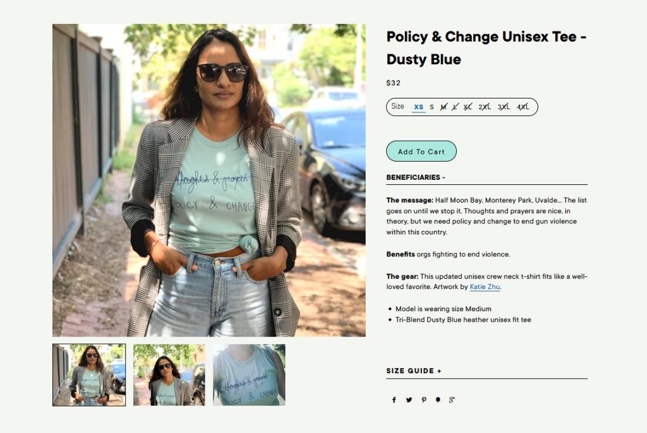This screenshot has height=433, width=647.
Task: Choose the sold-out XL size
Action: coord(468,107)
